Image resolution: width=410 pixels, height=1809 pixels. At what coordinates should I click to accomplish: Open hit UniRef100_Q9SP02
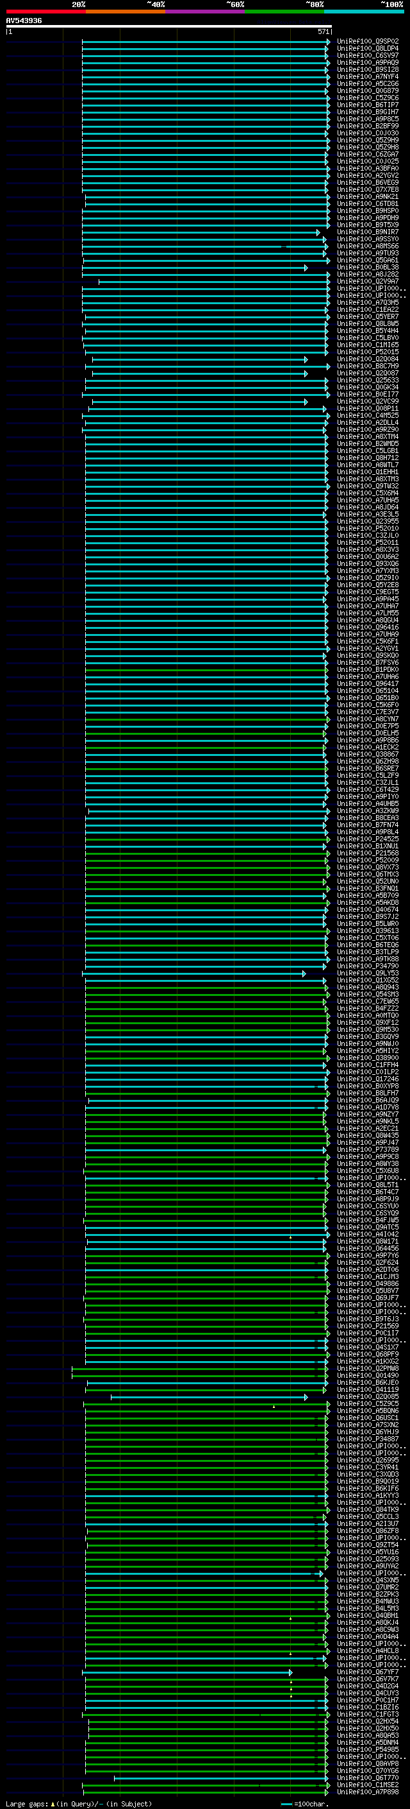pos(367,42)
